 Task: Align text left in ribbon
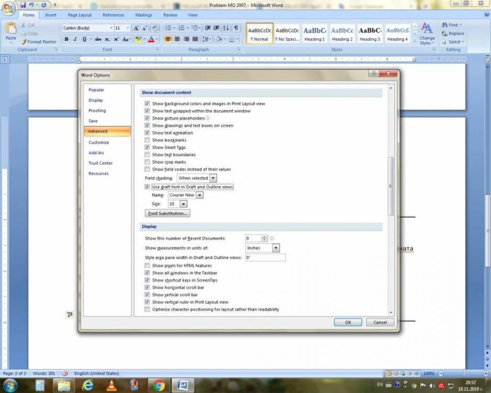[x=168, y=39]
